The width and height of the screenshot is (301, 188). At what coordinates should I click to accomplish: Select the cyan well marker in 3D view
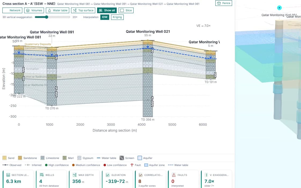click(279, 8)
